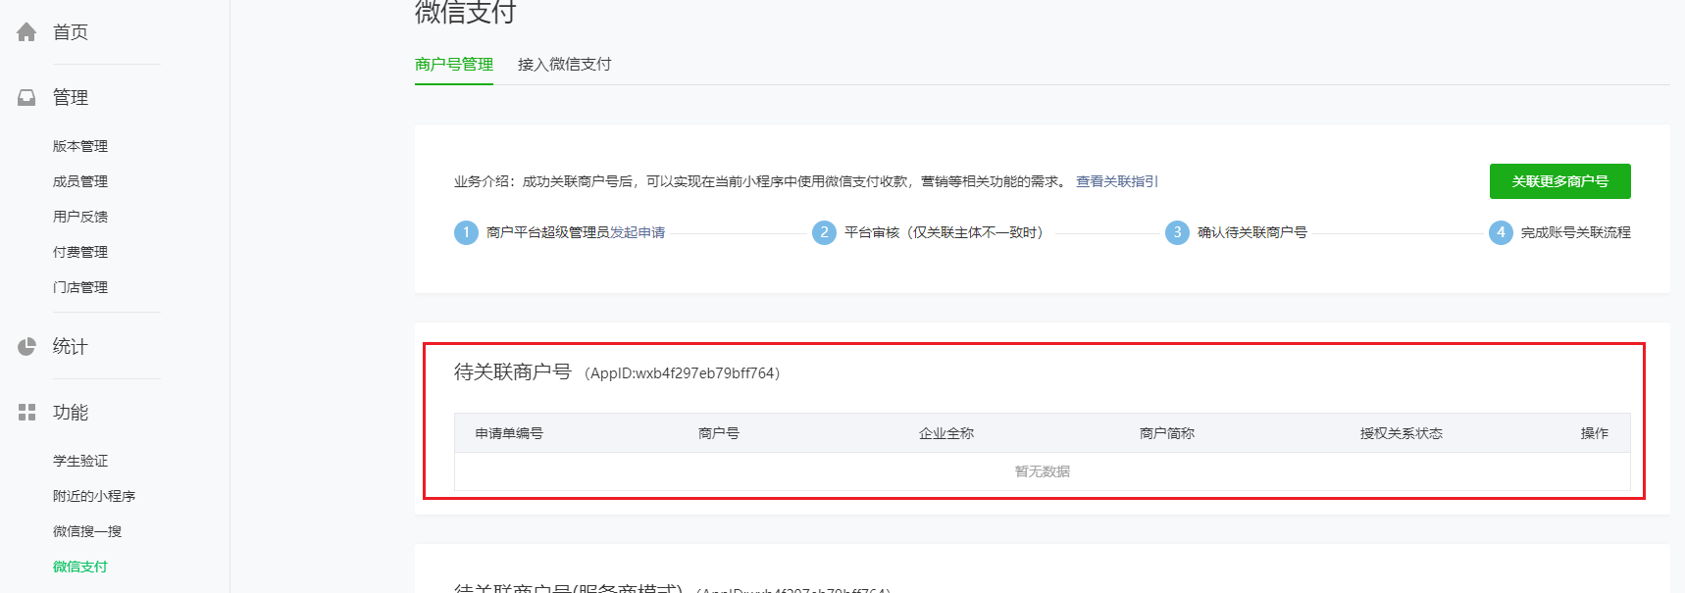This screenshot has height=593, width=1685.
Task: Click the 管理 inbox tray icon
Action: click(26, 98)
